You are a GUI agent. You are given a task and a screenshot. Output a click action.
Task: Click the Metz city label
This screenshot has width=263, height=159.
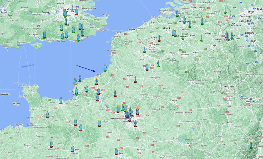[x=229, y=106]
